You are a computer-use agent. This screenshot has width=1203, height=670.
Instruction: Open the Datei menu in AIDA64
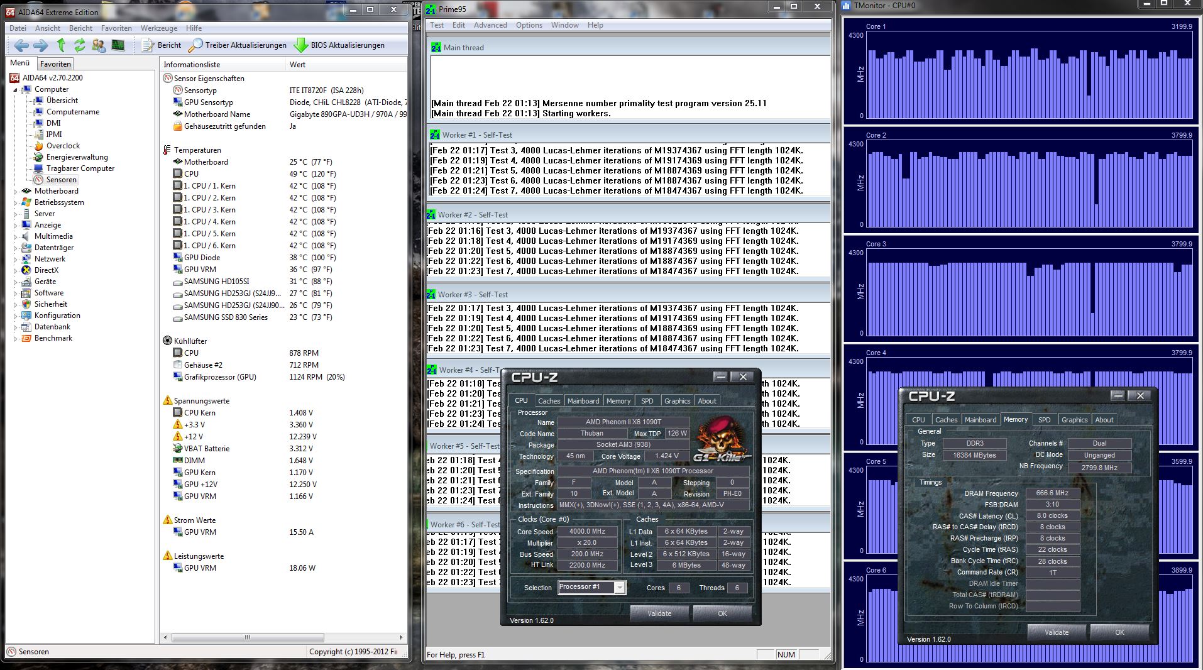[18, 28]
